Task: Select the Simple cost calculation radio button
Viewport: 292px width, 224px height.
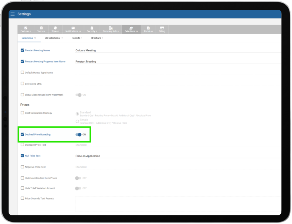Action: (x=77, y=121)
